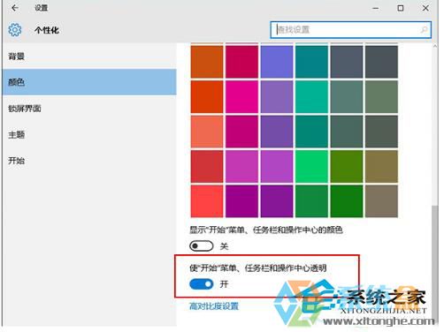
Task: Click the 个性化 heading text
Action: pos(47,30)
